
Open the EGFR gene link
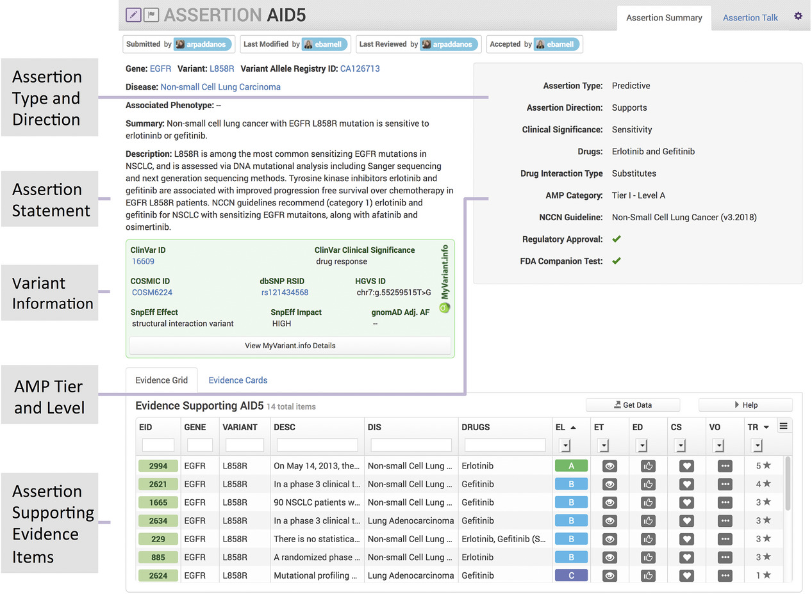[160, 68]
